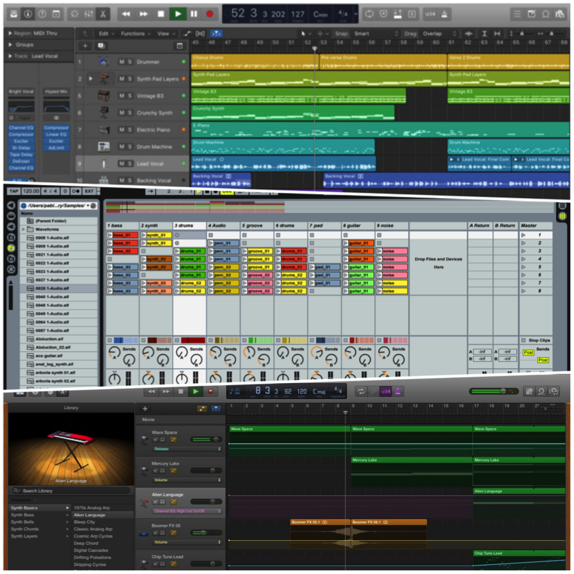Launch scene 3 in Ableton's Master column

point(524,251)
